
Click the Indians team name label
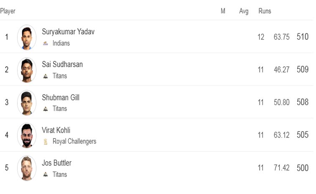point(61,43)
